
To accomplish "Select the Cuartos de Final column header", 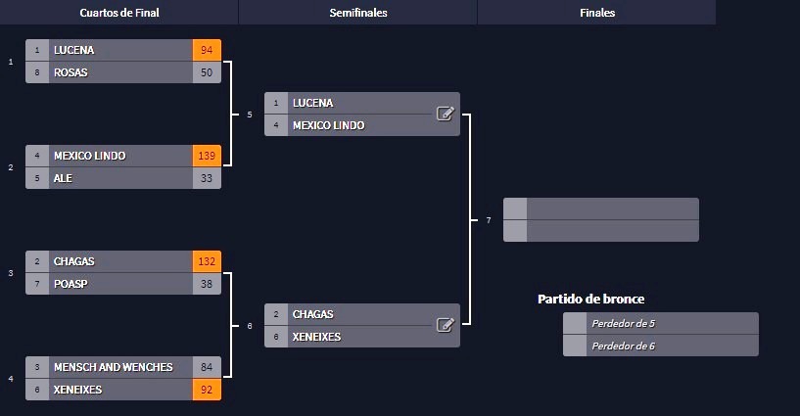I will click(x=118, y=13).
